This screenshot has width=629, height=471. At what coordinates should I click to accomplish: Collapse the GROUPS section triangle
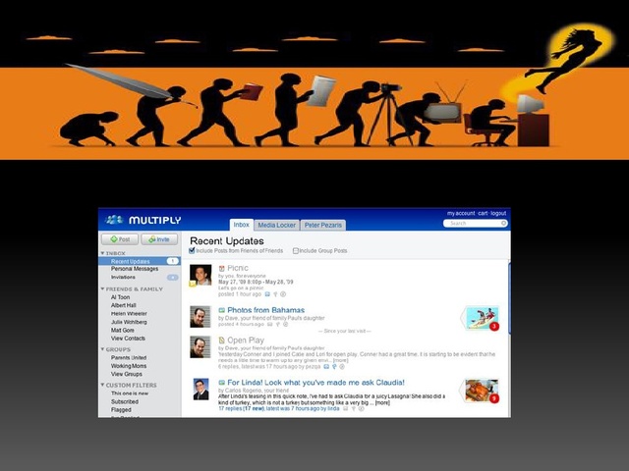click(x=102, y=349)
